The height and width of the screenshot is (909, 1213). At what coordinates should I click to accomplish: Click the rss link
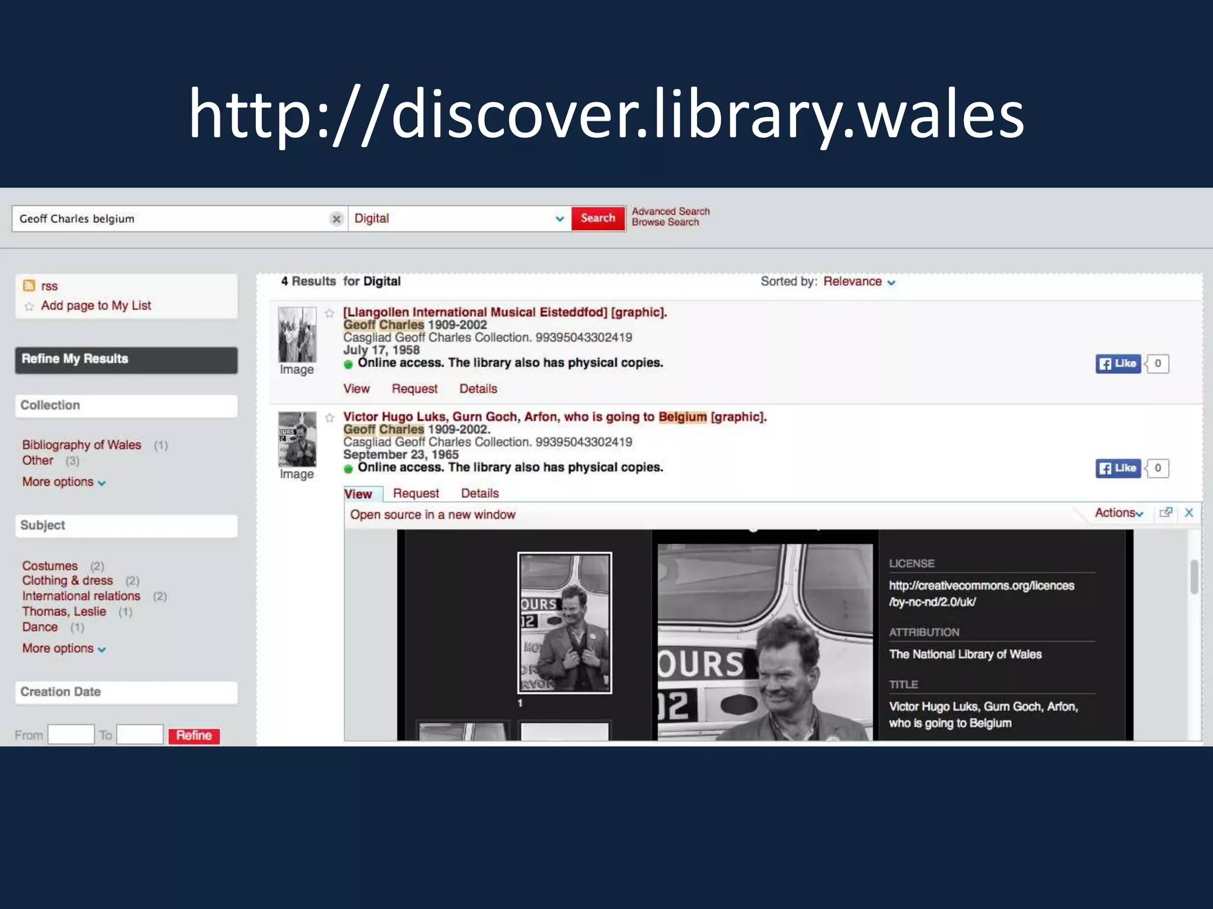coord(49,286)
